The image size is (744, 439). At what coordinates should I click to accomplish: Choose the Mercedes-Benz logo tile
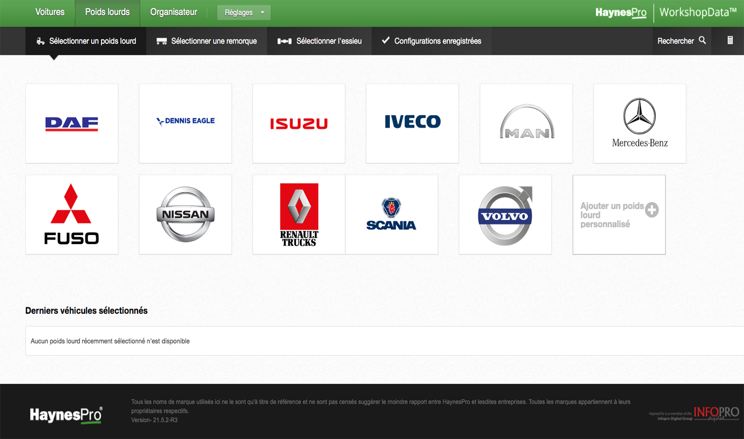(640, 123)
